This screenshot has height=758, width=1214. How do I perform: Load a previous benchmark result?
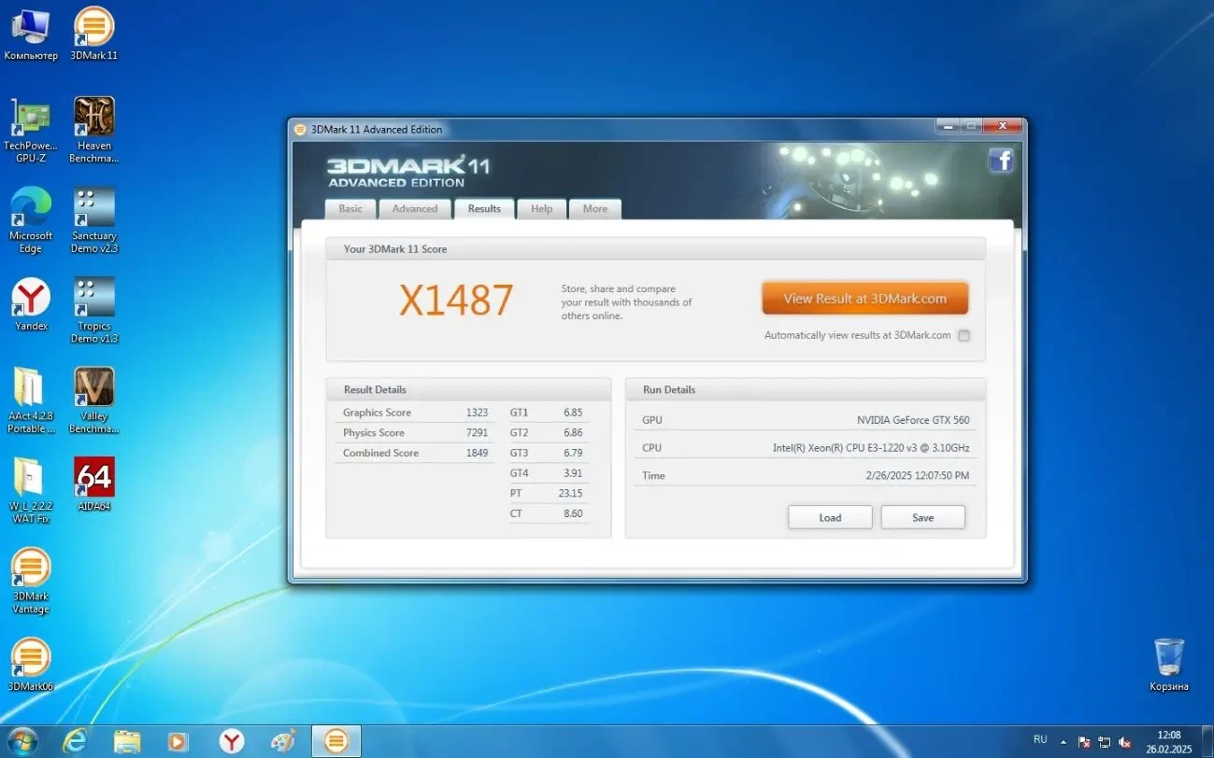click(x=829, y=516)
